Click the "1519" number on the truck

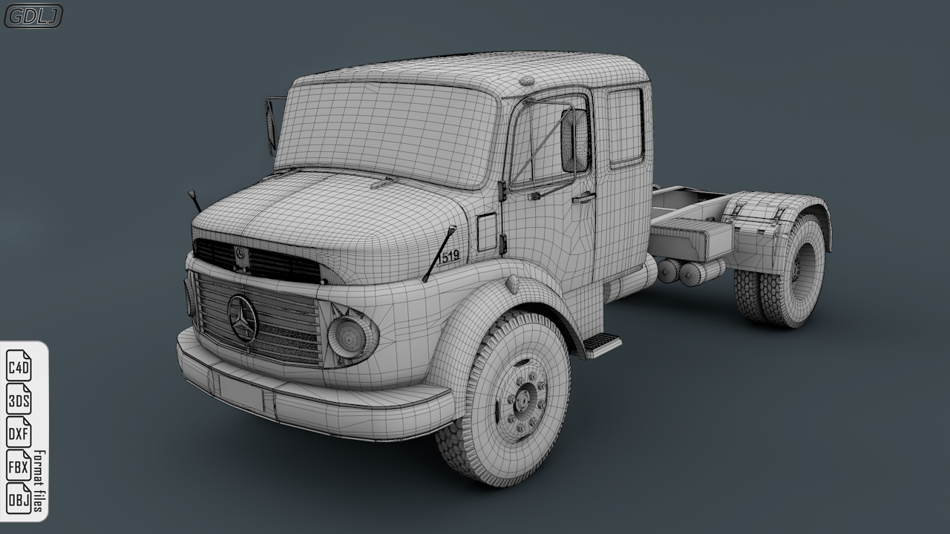click(x=448, y=257)
